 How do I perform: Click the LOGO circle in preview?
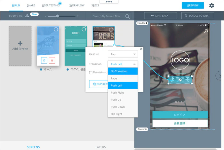pos(180,60)
